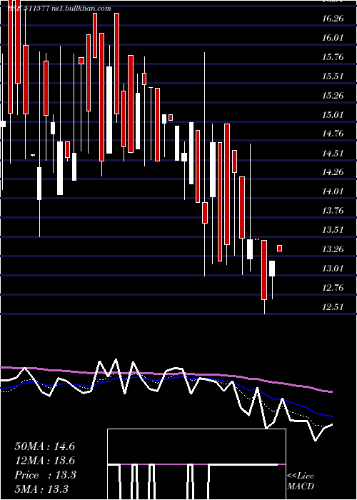Click the 16.01 price axis label

click(333, 38)
